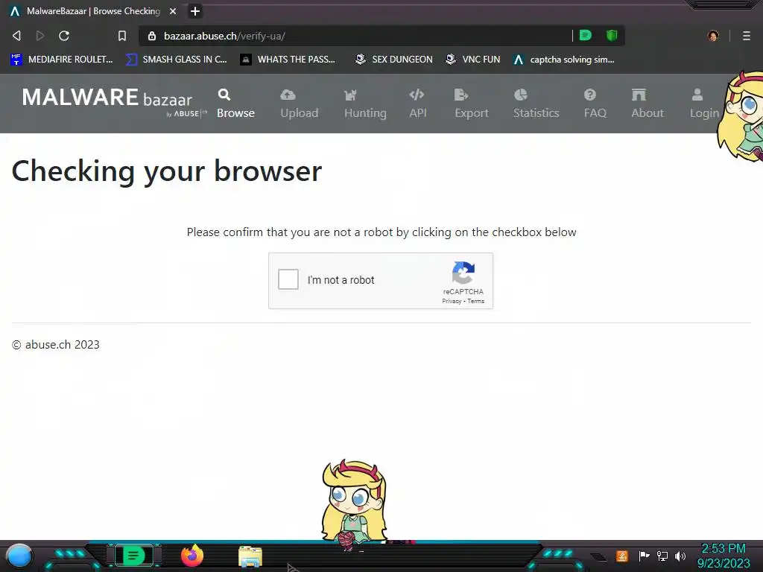Open a new tab with the plus button
763x572 pixels.
[195, 10]
